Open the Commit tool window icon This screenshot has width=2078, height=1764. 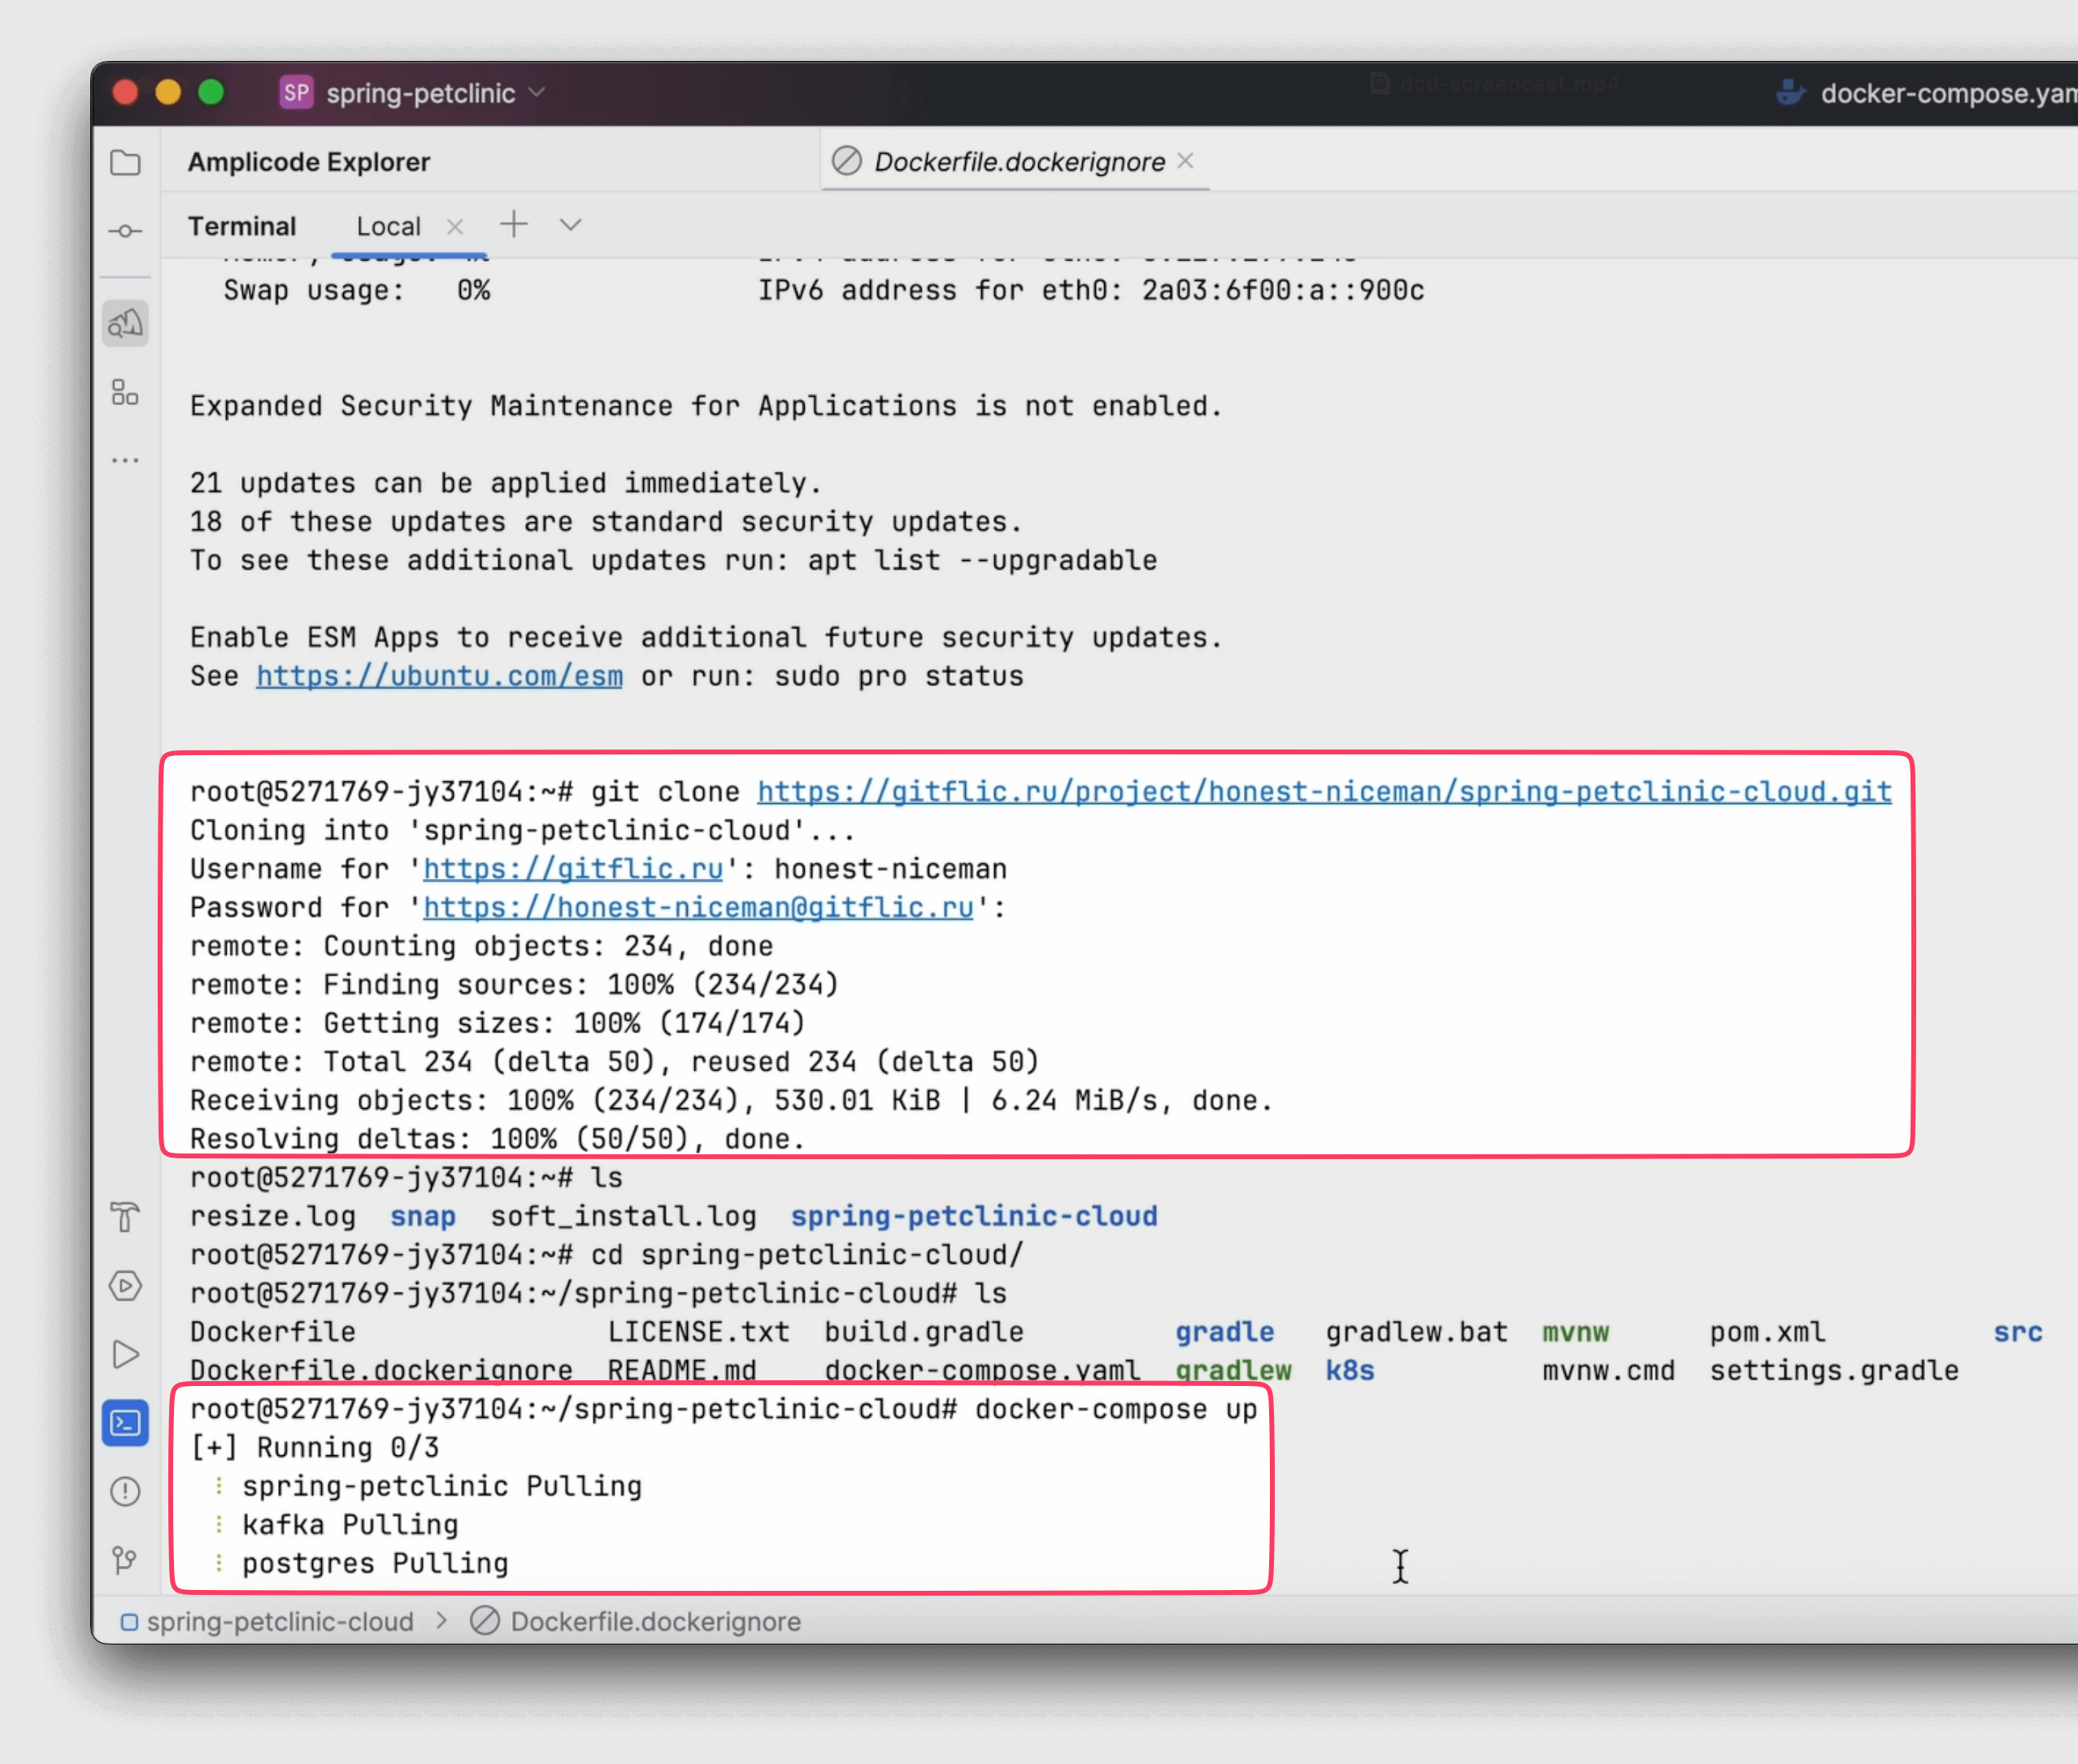(125, 231)
